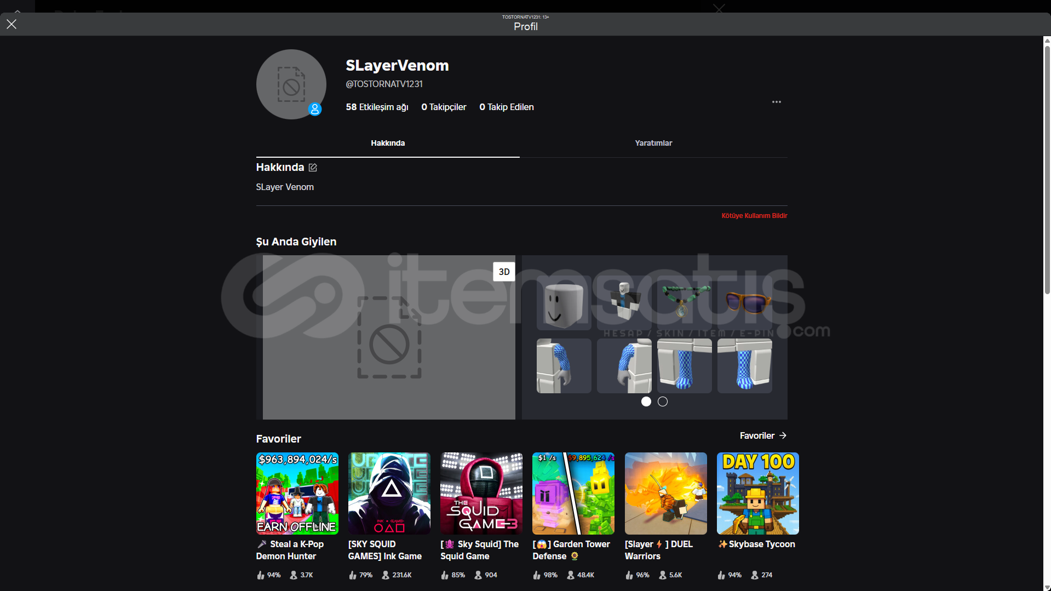Select the first blue checkered arm item

click(x=564, y=366)
